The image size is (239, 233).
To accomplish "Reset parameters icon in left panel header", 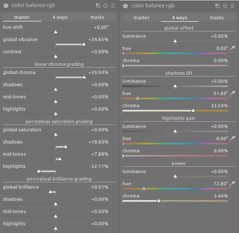I will pyautogui.click(x=105, y=6).
